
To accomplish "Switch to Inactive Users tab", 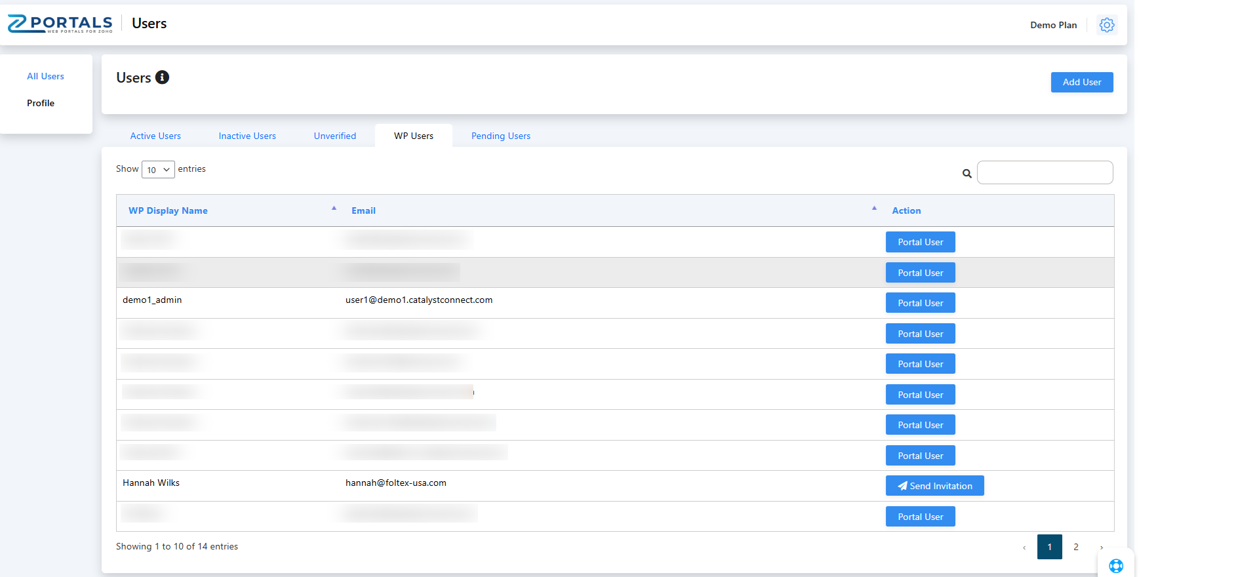I will coord(247,136).
